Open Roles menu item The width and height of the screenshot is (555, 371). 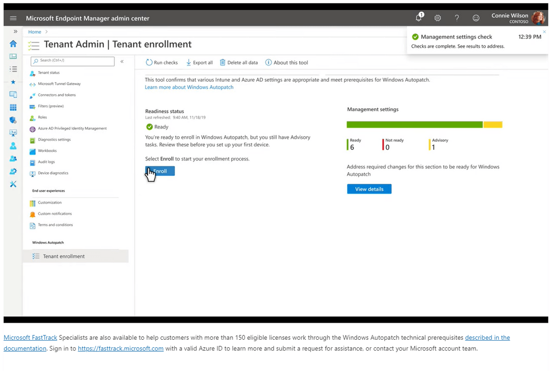pyautogui.click(x=42, y=117)
